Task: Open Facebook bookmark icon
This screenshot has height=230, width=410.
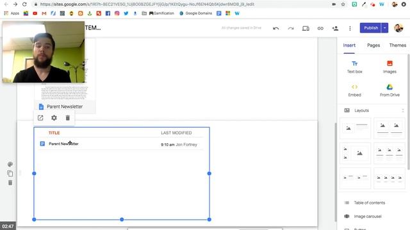Action: coord(108,13)
